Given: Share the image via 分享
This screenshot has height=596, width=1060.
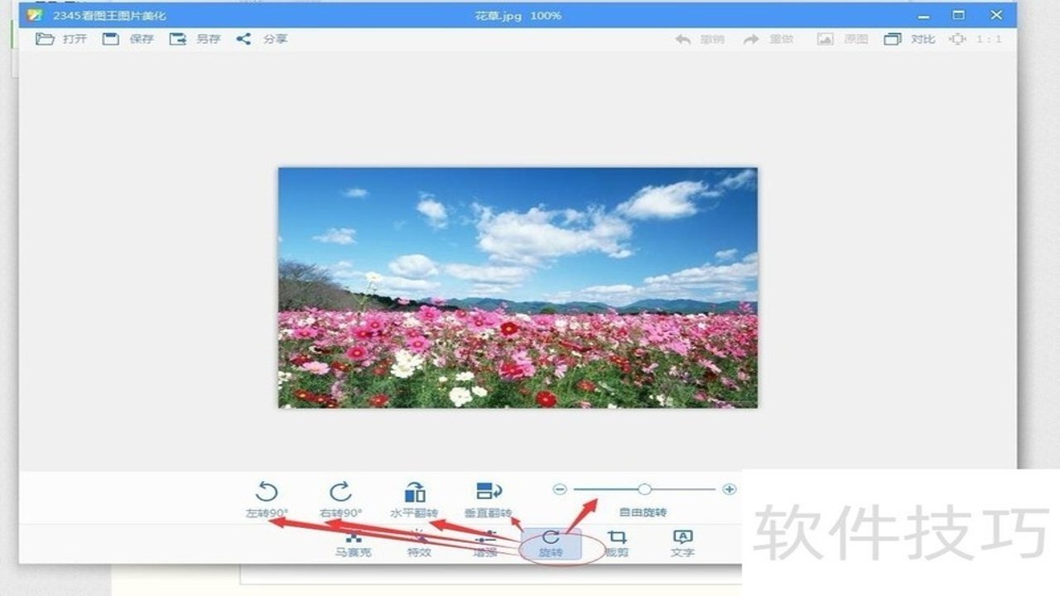Looking at the screenshot, I should pyautogui.click(x=262, y=39).
